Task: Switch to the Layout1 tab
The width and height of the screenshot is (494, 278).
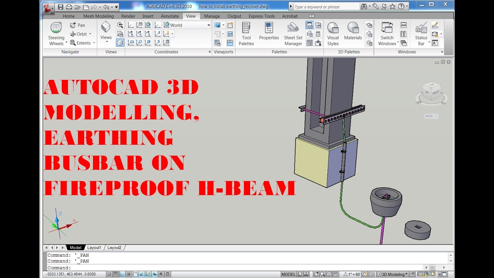Action: tap(94, 247)
